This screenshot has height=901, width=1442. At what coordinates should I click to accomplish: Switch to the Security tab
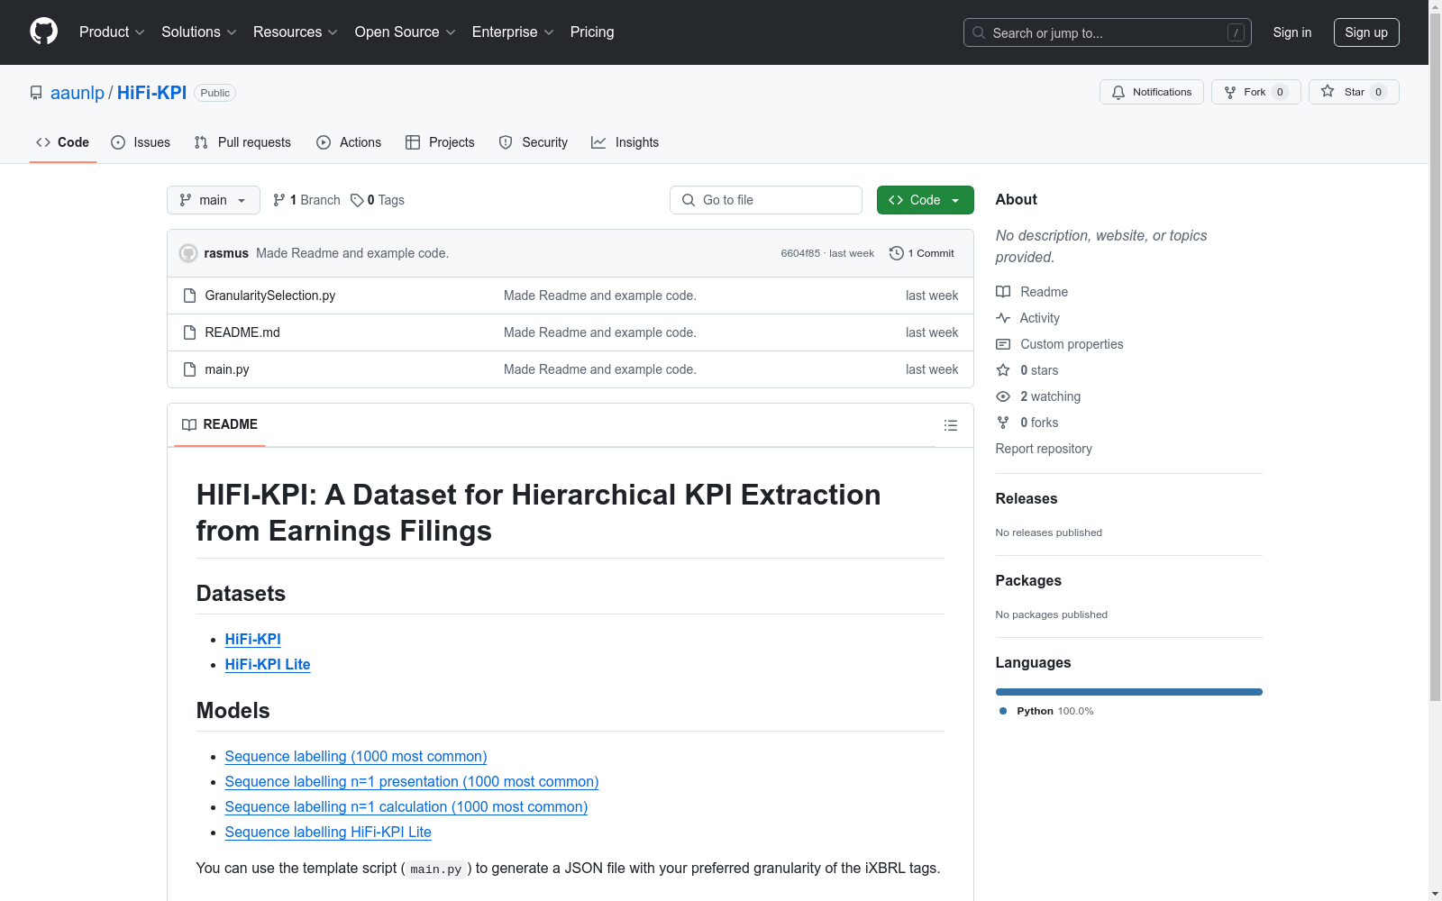534,142
